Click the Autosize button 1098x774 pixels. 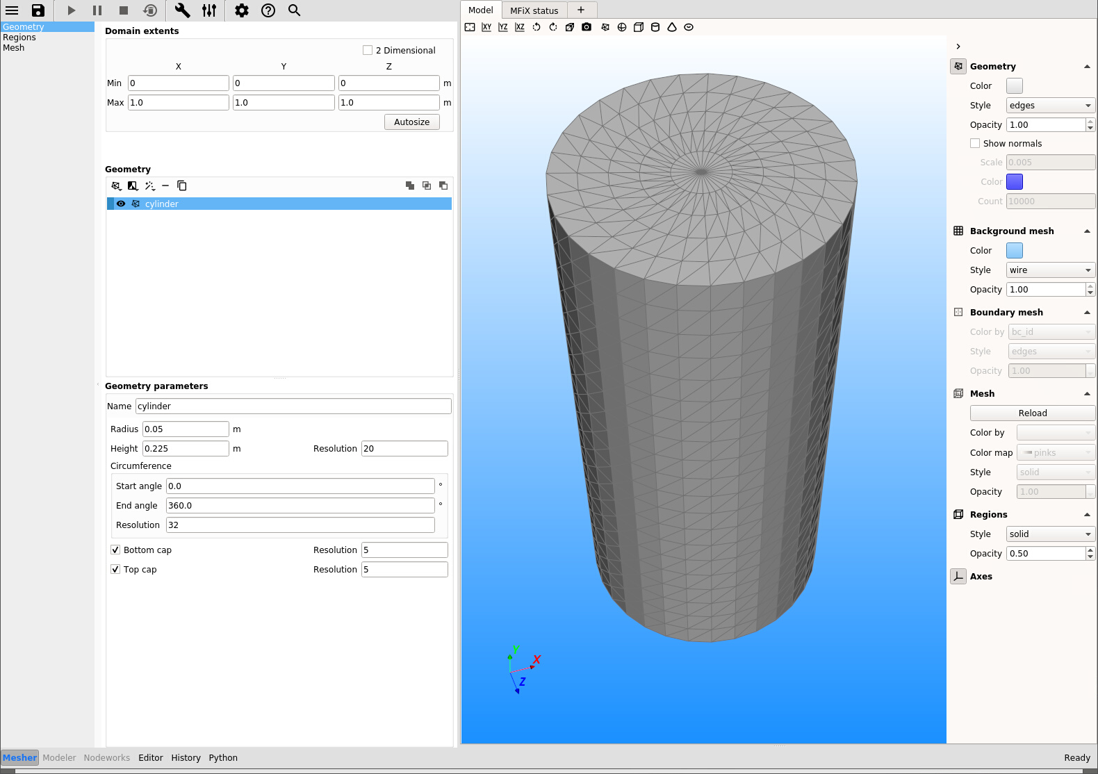[x=411, y=122]
